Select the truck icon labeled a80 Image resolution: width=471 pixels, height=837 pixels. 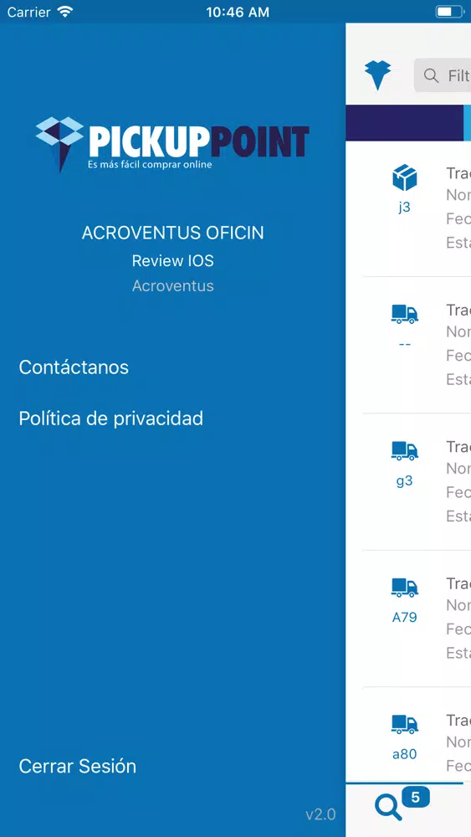pyautogui.click(x=404, y=724)
